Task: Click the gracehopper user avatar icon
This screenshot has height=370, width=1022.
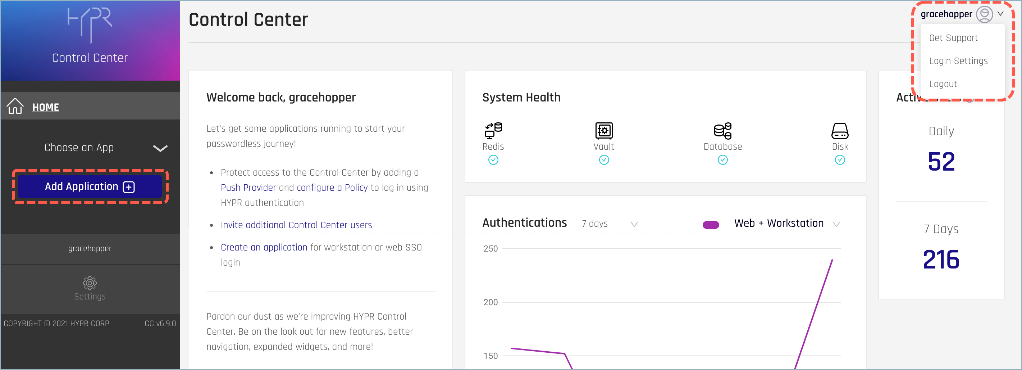Action: pos(984,14)
